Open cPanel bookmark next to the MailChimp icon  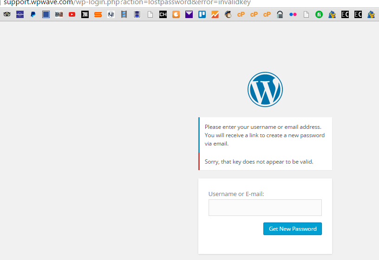(x=241, y=14)
